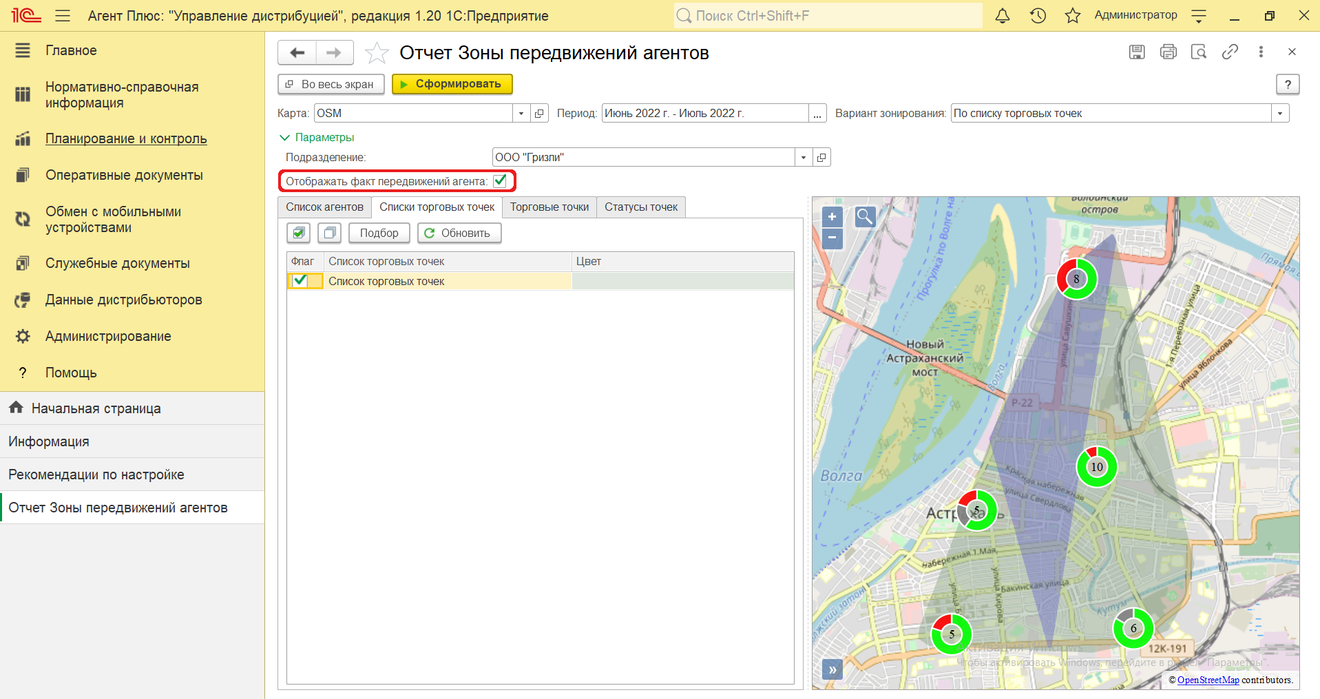The image size is (1320, 699).
Task: Open print preview icon
Action: coord(1199,52)
